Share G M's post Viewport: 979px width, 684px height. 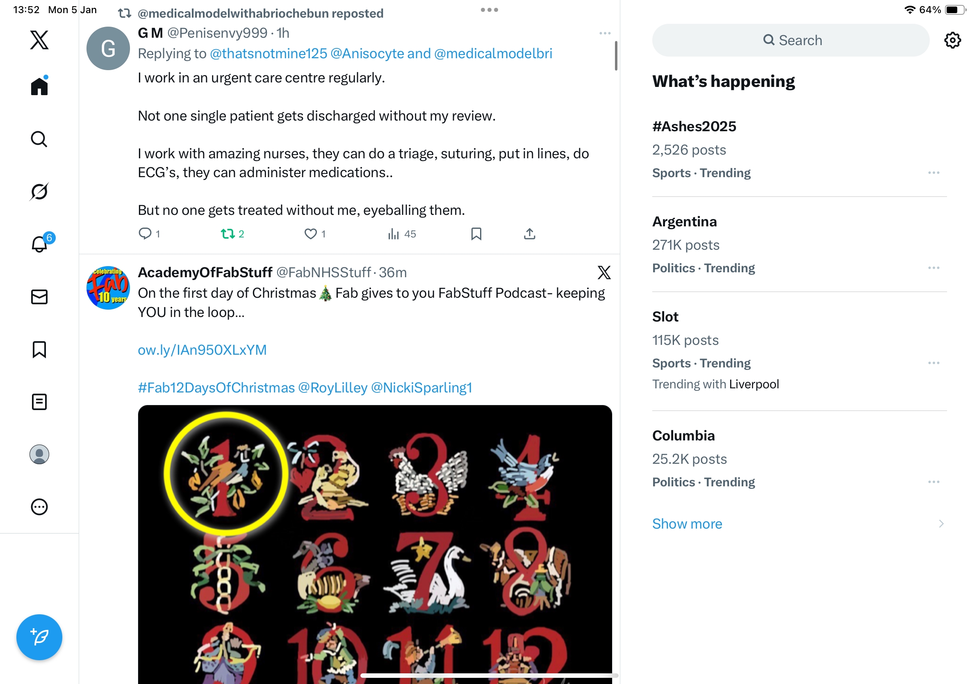pos(530,234)
